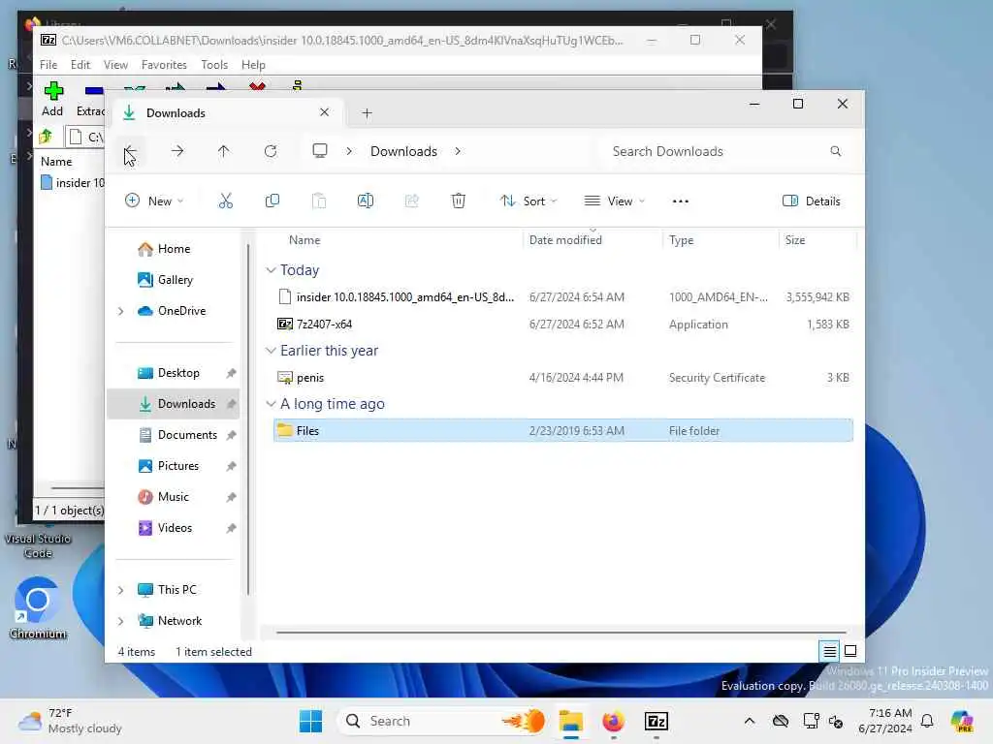Sort by Name column header

(x=397, y=240)
